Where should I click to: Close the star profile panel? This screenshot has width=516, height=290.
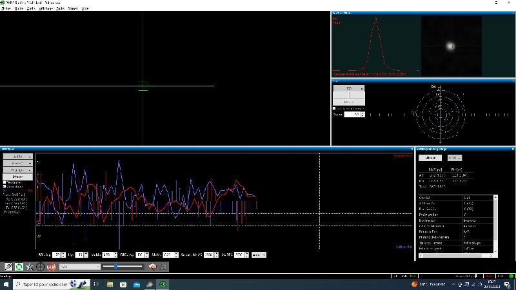(x=513, y=14)
